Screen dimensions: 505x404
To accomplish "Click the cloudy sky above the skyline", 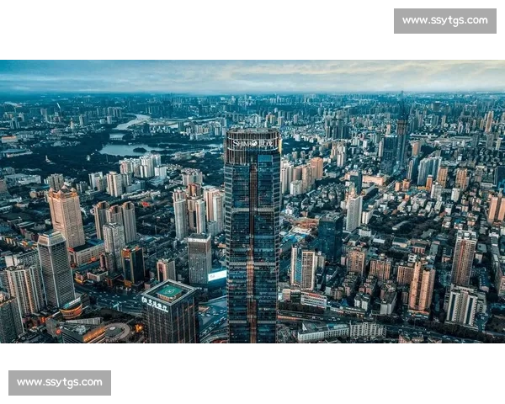I will (x=252, y=74).
